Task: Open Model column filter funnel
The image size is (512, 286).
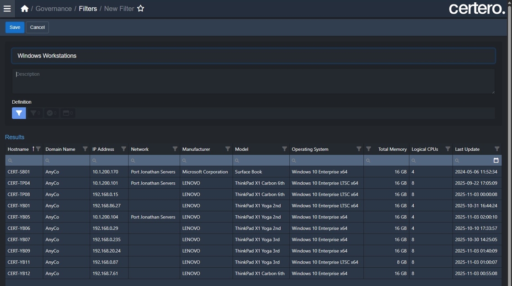Action: [x=284, y=149]
